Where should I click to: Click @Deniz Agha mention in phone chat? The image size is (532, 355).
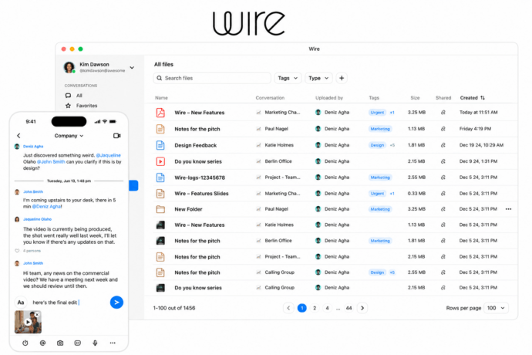point(47,206)
